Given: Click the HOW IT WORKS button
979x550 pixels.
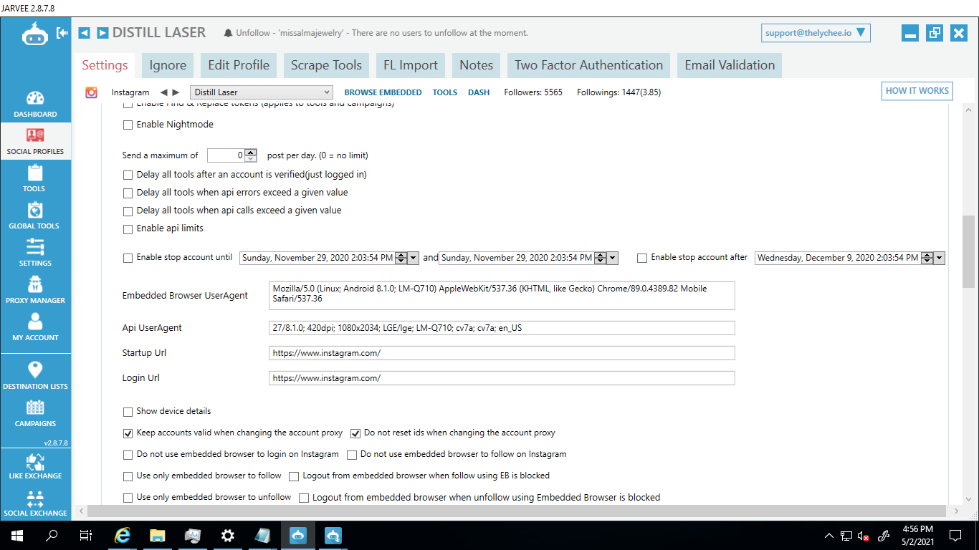Looking at the screenshot, I should (x=917, y=91).
